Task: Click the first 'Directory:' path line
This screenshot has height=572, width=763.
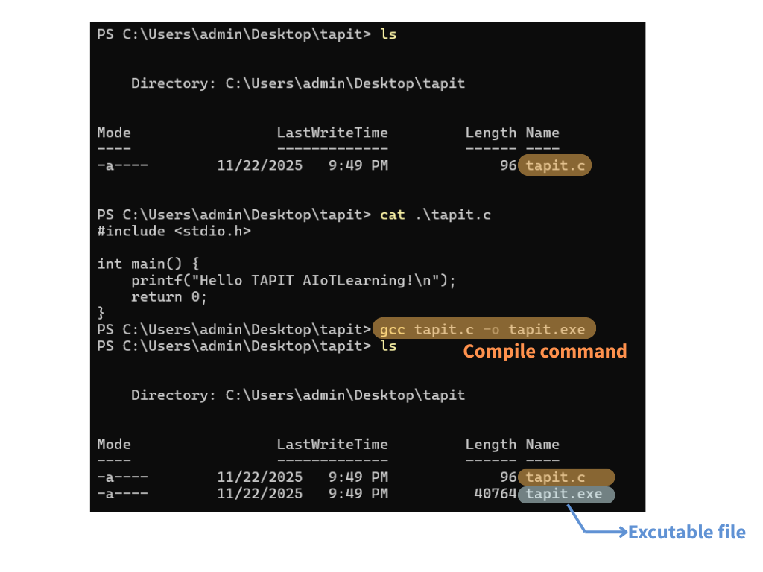Action: pos(298,83)
